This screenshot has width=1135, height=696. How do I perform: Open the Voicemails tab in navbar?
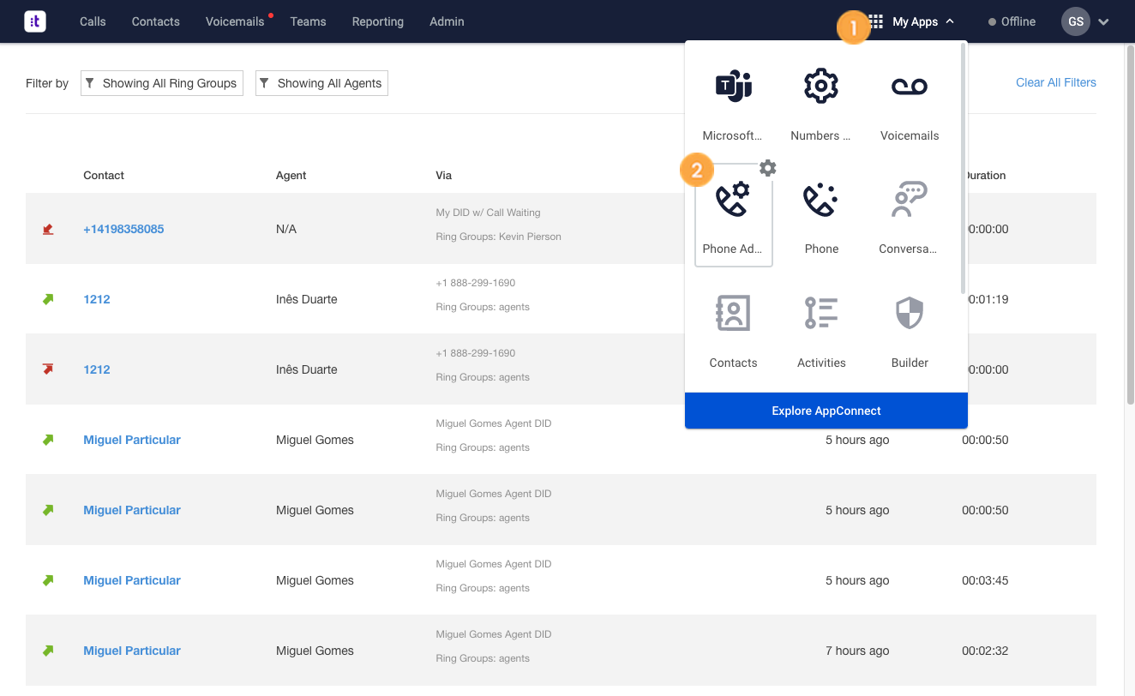click(235, 21)
